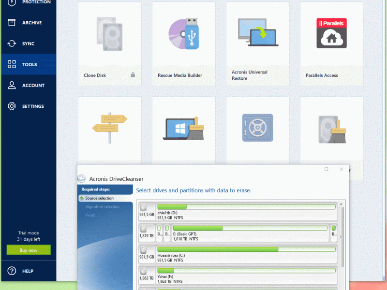Screen dimensions: 387x290
Task: Select the Новый том (C:) partition
Action: coord(246,254)
